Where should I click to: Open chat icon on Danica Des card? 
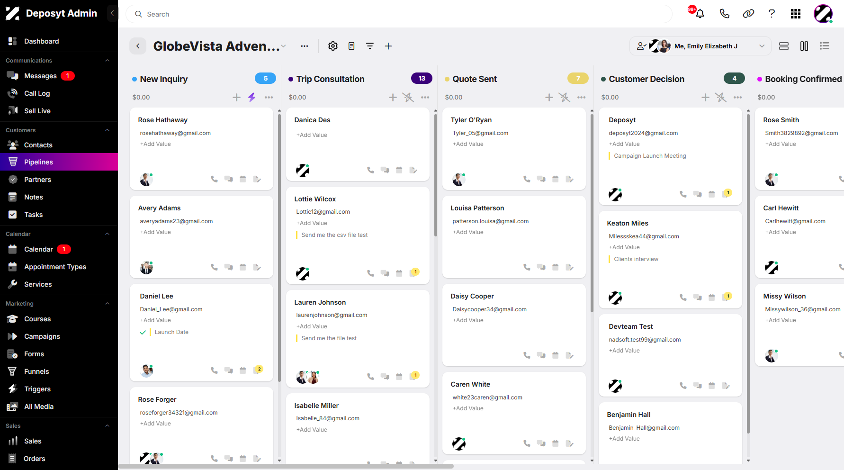385,170
